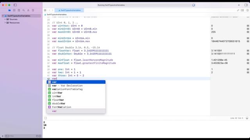Choose floatVar completion suggestion
This screenshot has height=140, width=250.
click(76, 100)
